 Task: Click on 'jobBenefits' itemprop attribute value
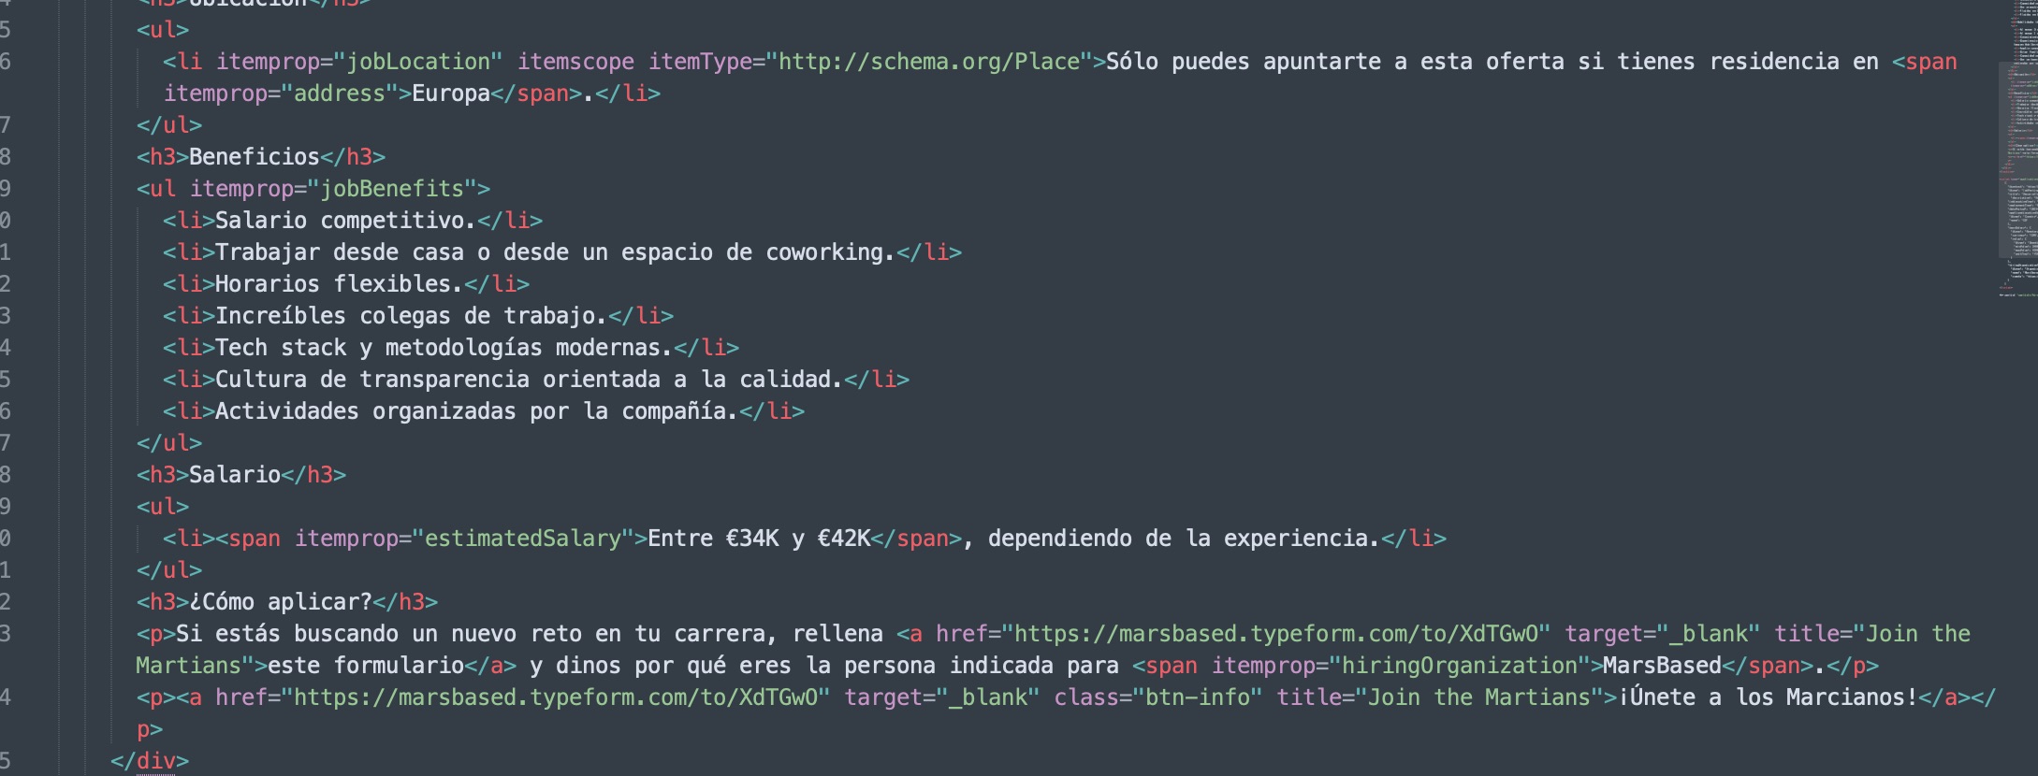pyautogui.click(x=392, y=189)
